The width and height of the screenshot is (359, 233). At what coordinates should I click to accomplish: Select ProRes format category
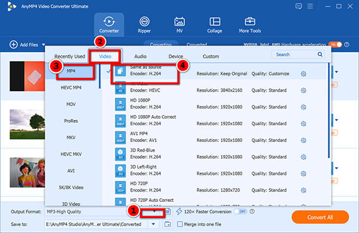coord(71,121)
